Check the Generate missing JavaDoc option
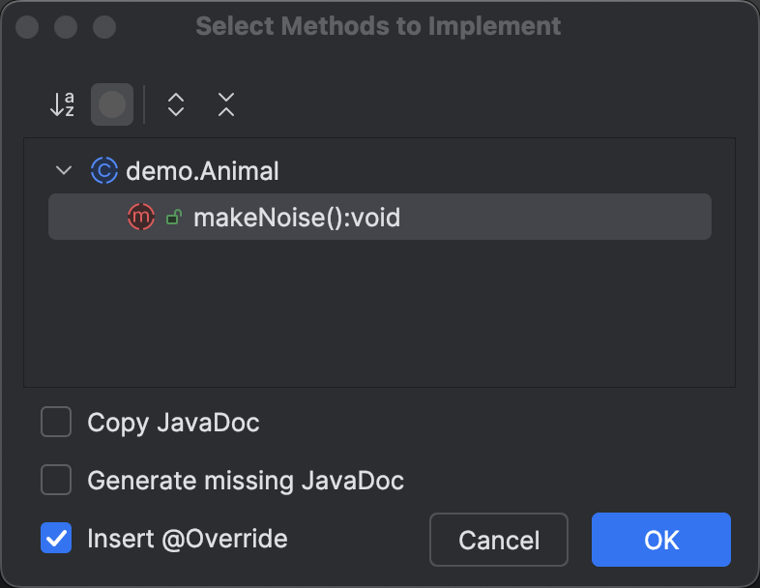Screen dimensions: 760x588 click(56, 480)
